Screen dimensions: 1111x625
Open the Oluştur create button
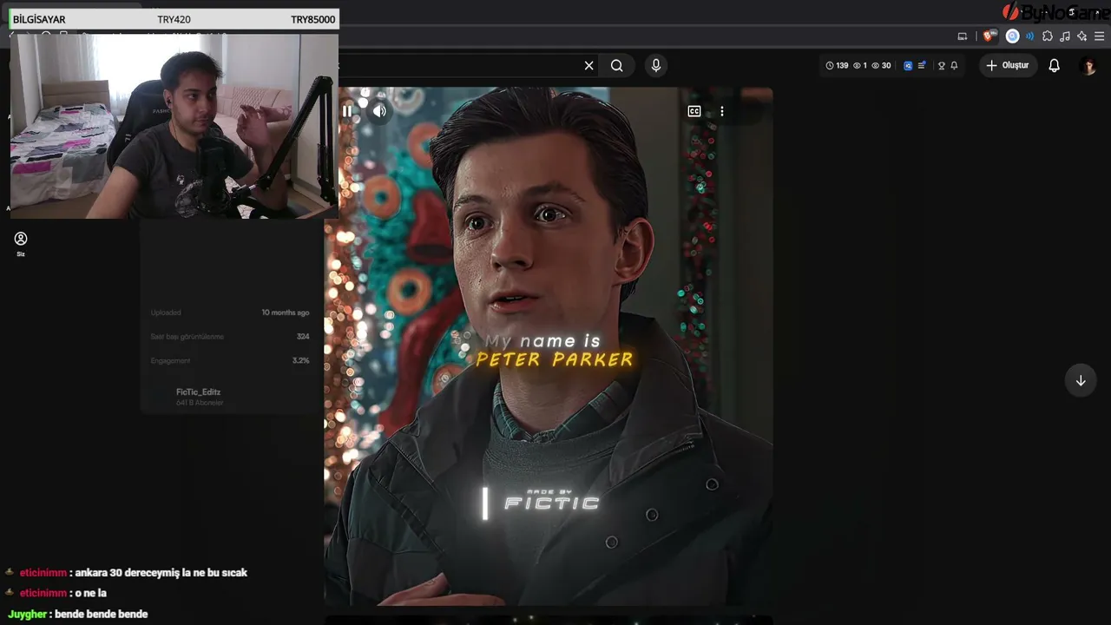point(1008,65)
